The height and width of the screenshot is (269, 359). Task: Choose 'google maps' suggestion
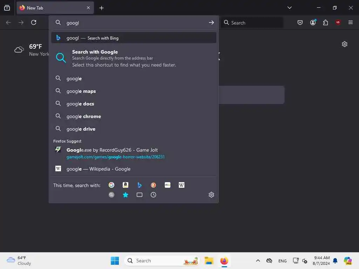coord(134,91)
